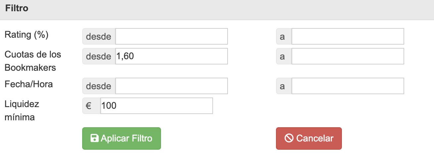Click the "desde" addon in the Fecha/Hora row
The image size is (434, 154).
pos(98,86)
